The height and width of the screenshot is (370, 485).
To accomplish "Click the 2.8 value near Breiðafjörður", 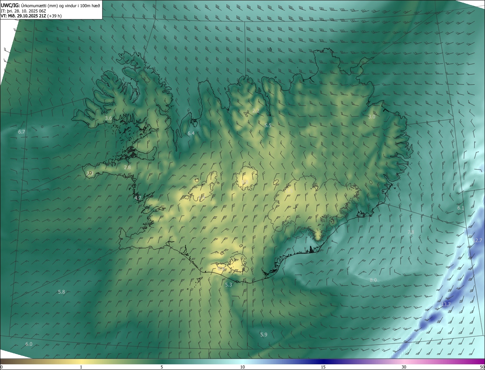I will click(127, 167).
